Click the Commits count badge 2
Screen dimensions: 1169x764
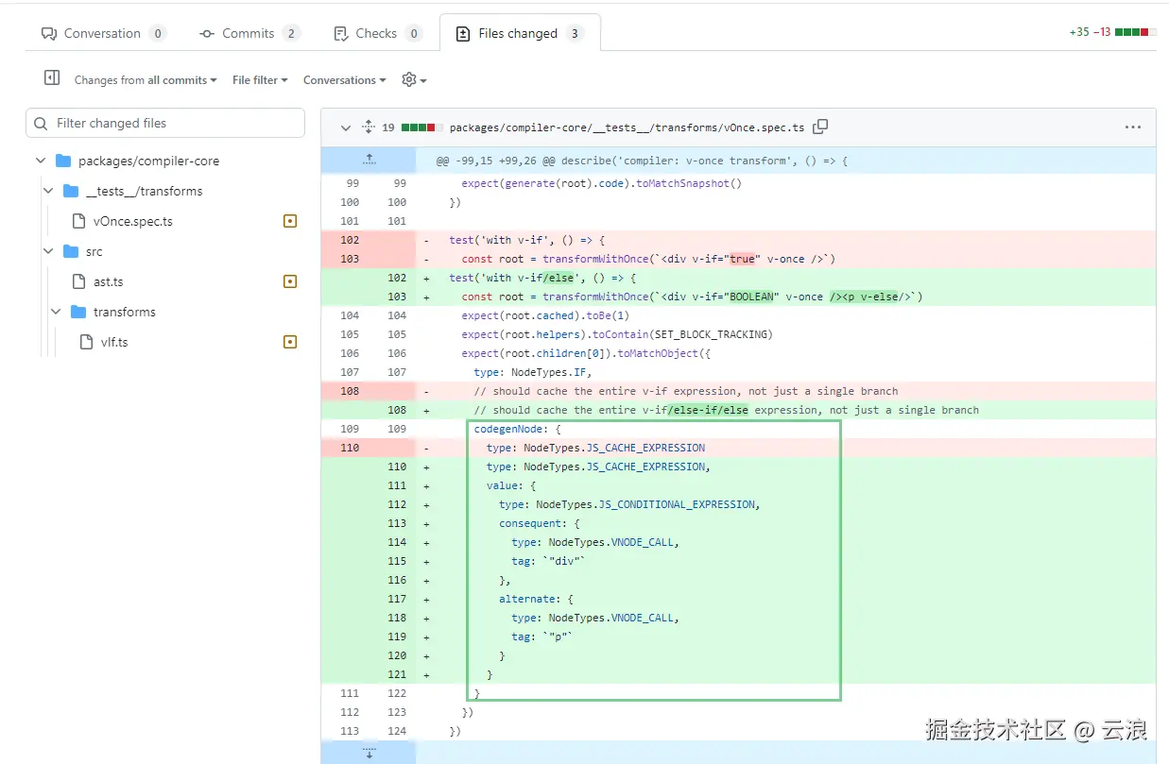290,33
